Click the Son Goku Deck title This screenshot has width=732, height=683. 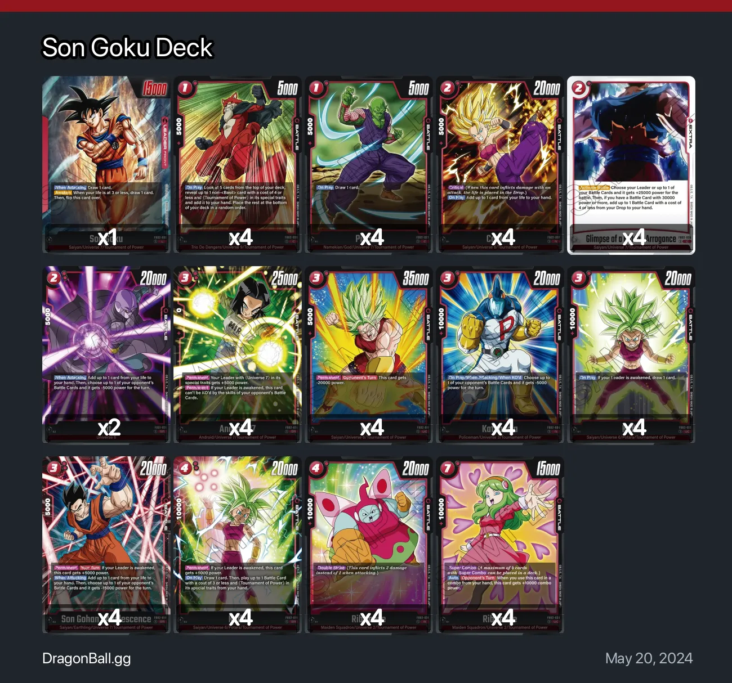[128, 47]
